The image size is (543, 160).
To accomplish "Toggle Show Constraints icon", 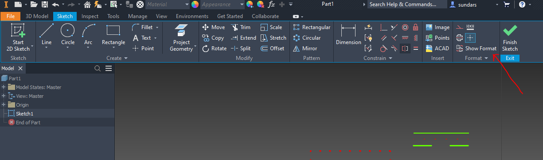I will click(368, 38).
